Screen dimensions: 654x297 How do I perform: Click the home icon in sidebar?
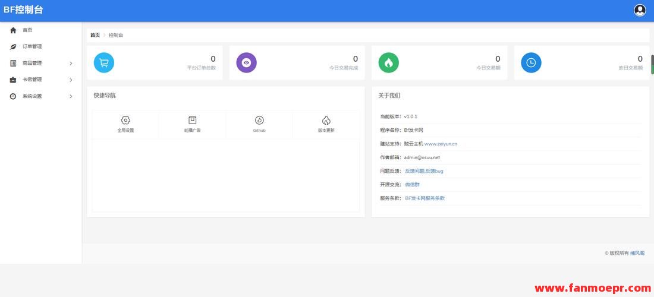click(x=13, y=30)
